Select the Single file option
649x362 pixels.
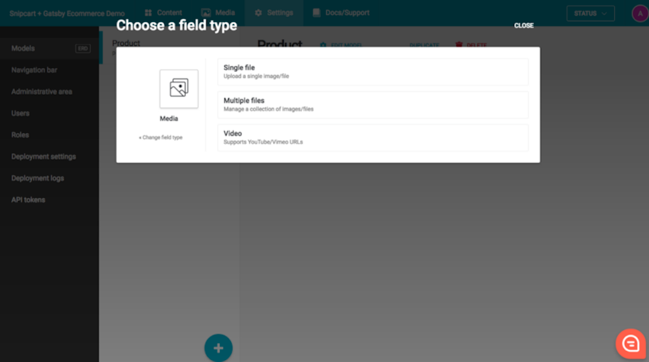click(373, 71)
